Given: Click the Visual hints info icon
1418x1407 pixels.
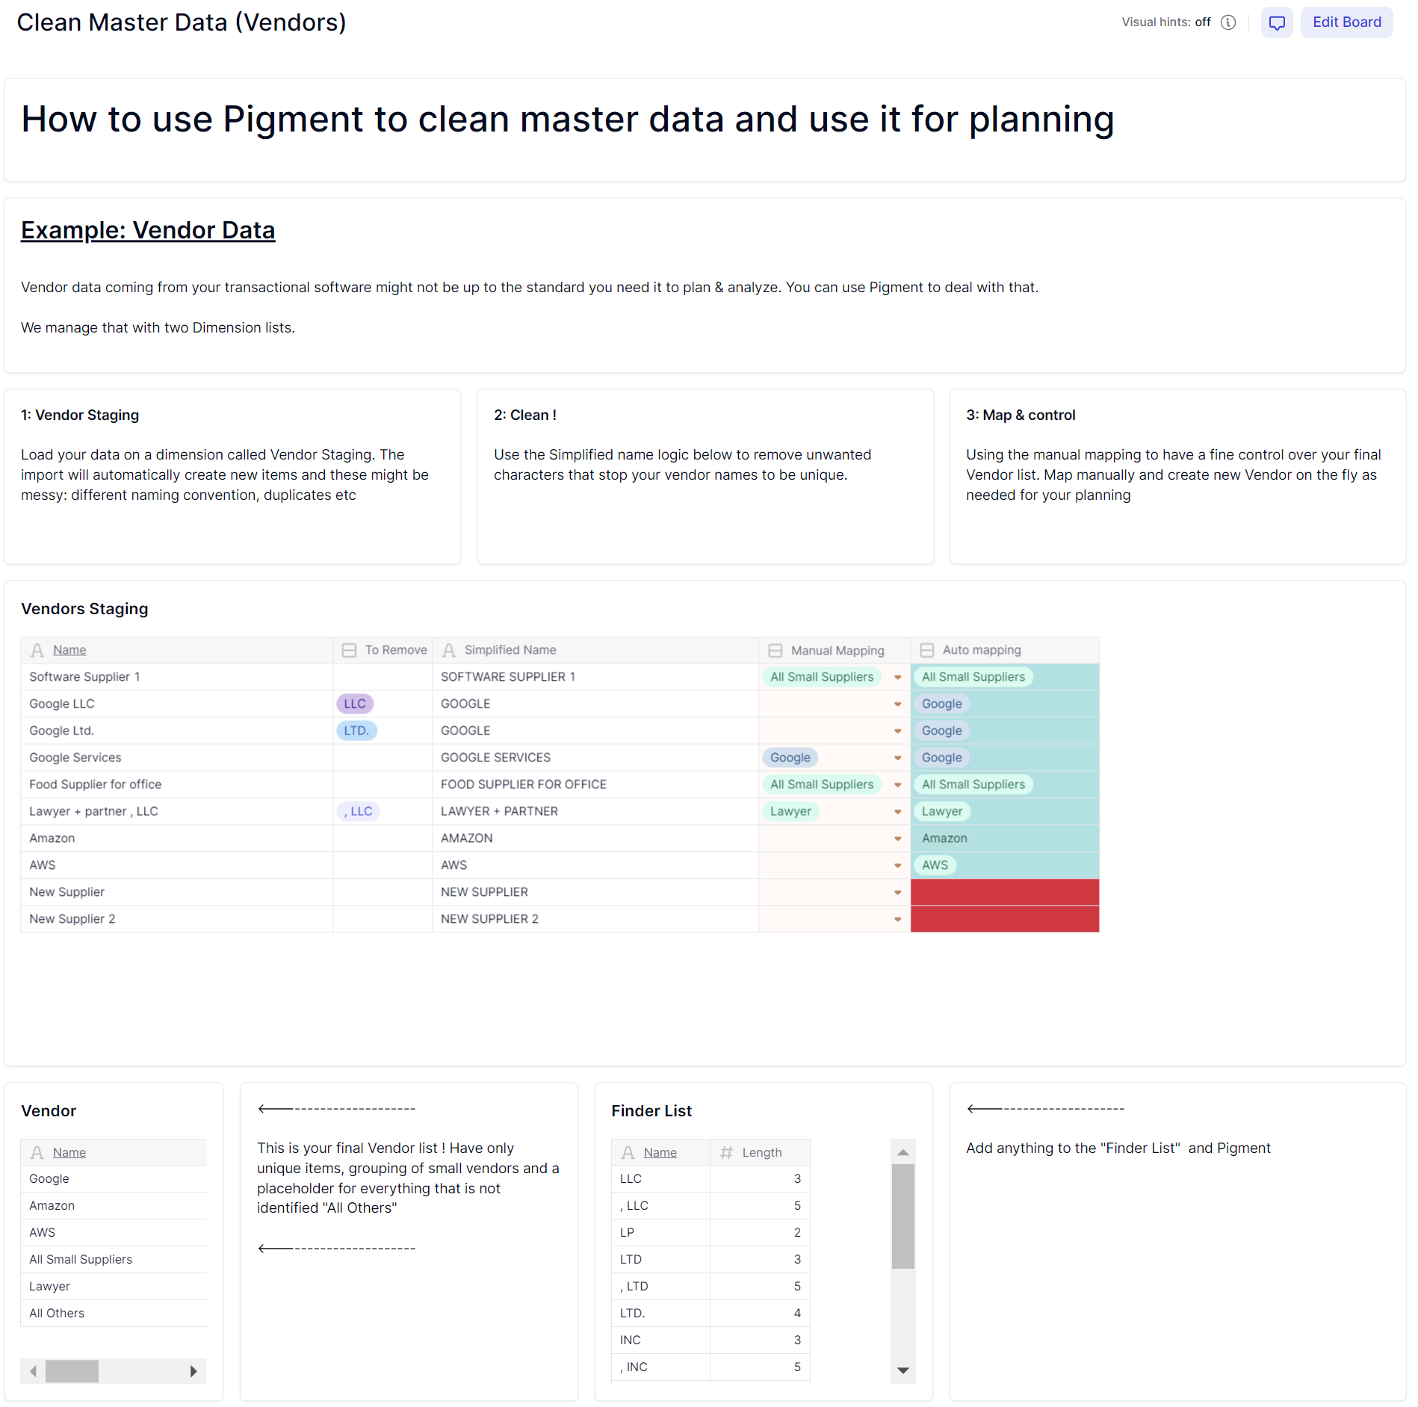Looking at the screenshot, I should (1228, 22).
